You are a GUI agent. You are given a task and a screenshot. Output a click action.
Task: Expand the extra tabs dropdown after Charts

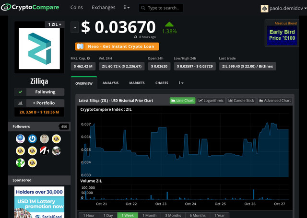pyautogui.click(x=181, y=83)
